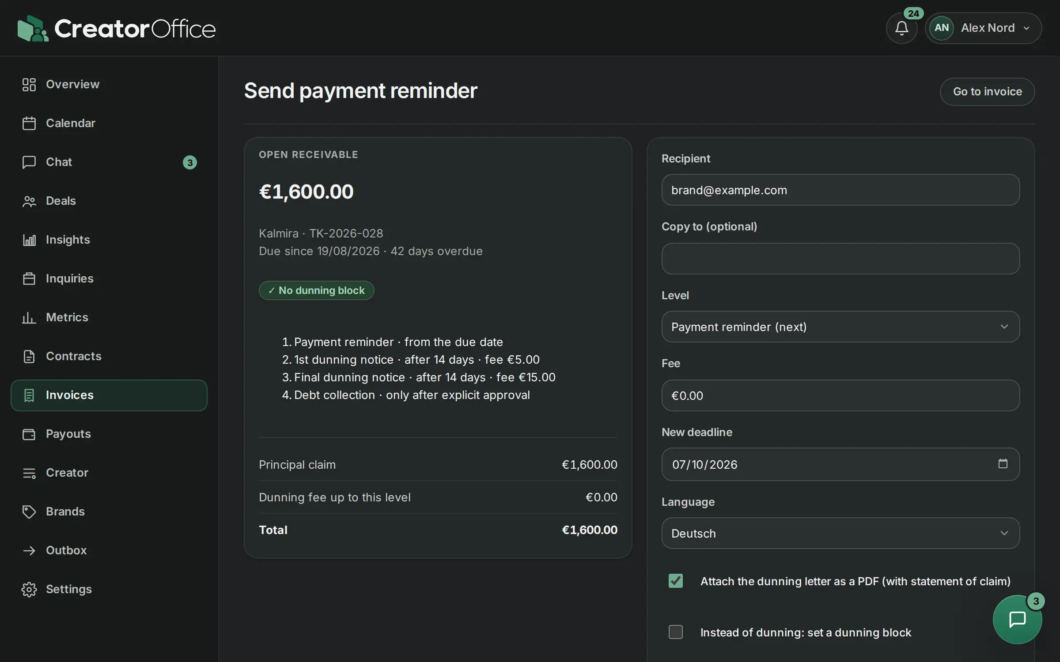Click the Settings gear icon

coord(29,590)
